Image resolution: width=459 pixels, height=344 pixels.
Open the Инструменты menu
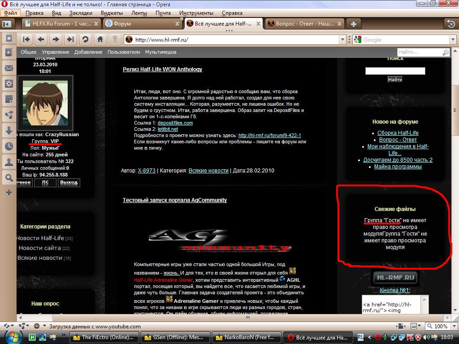coord(196,13)
